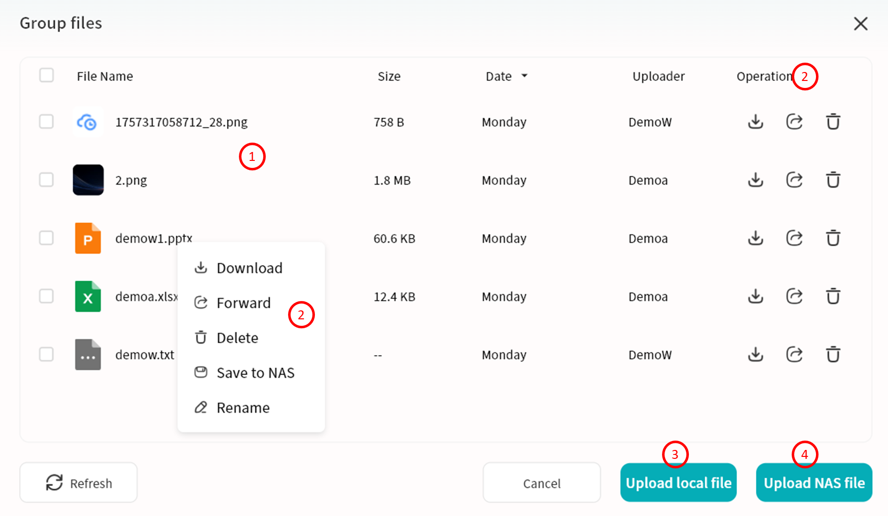Refresh the group files list
The height and width of the screenshot is (516, 888).
pos(78,483)
